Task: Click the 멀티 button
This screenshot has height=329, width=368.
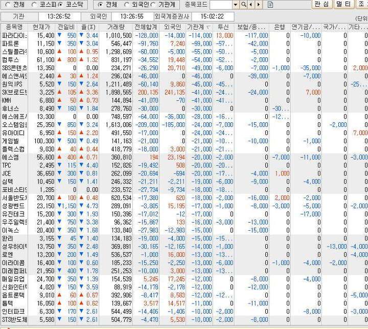Action: (343, 4)
